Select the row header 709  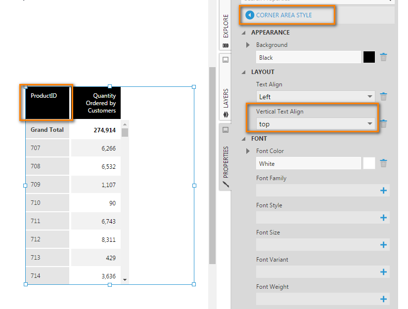tap(47, 185)
